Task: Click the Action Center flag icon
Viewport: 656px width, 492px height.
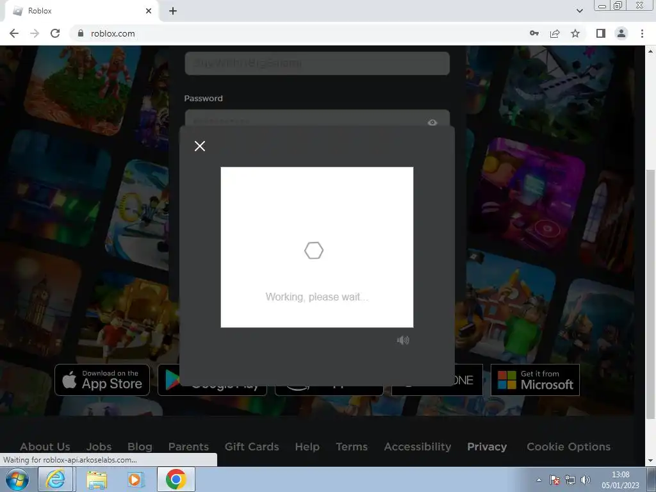Action: click(x=554, y=480)
